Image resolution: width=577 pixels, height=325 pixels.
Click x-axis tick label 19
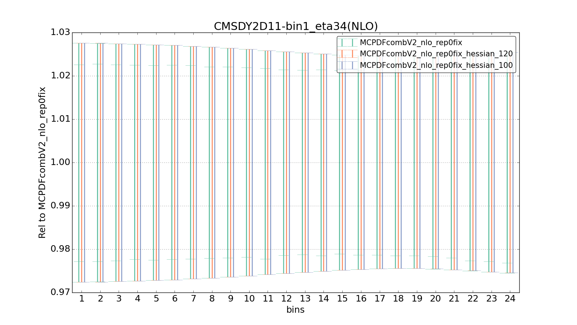417,299
